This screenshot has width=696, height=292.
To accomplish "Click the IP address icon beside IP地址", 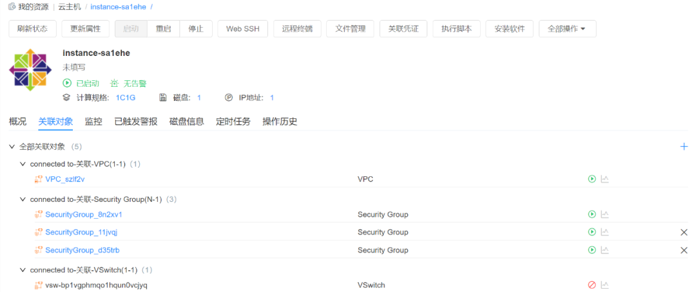I will pyautogui.click(x=229, y=98).
